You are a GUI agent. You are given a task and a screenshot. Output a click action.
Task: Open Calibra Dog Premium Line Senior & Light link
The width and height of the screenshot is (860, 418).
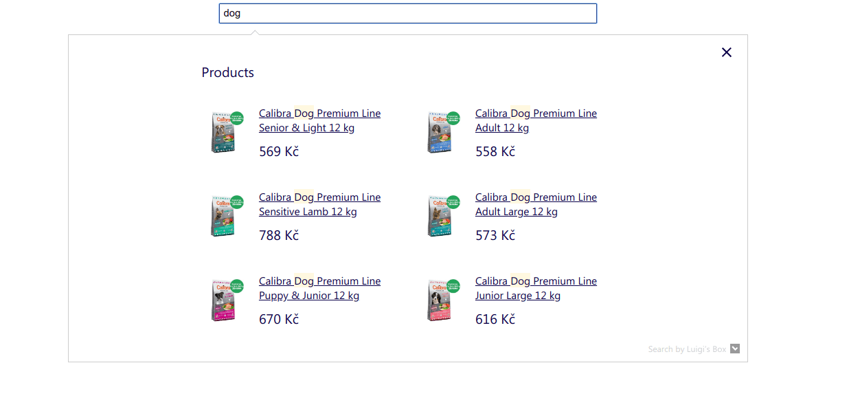point(319,120)
